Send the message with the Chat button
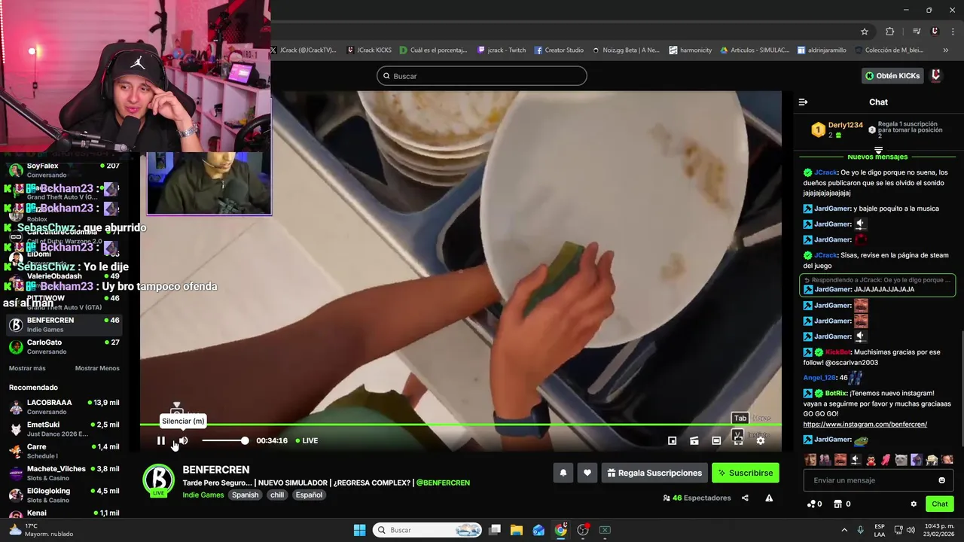 (x=940, y=504)
